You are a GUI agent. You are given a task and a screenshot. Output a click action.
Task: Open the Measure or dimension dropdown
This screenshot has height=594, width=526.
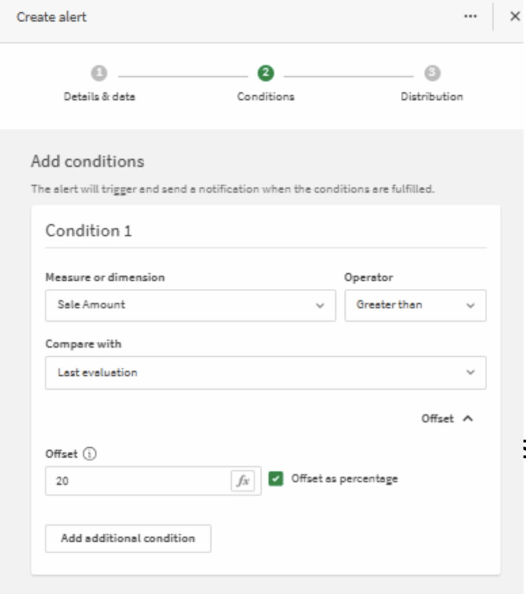190,305
